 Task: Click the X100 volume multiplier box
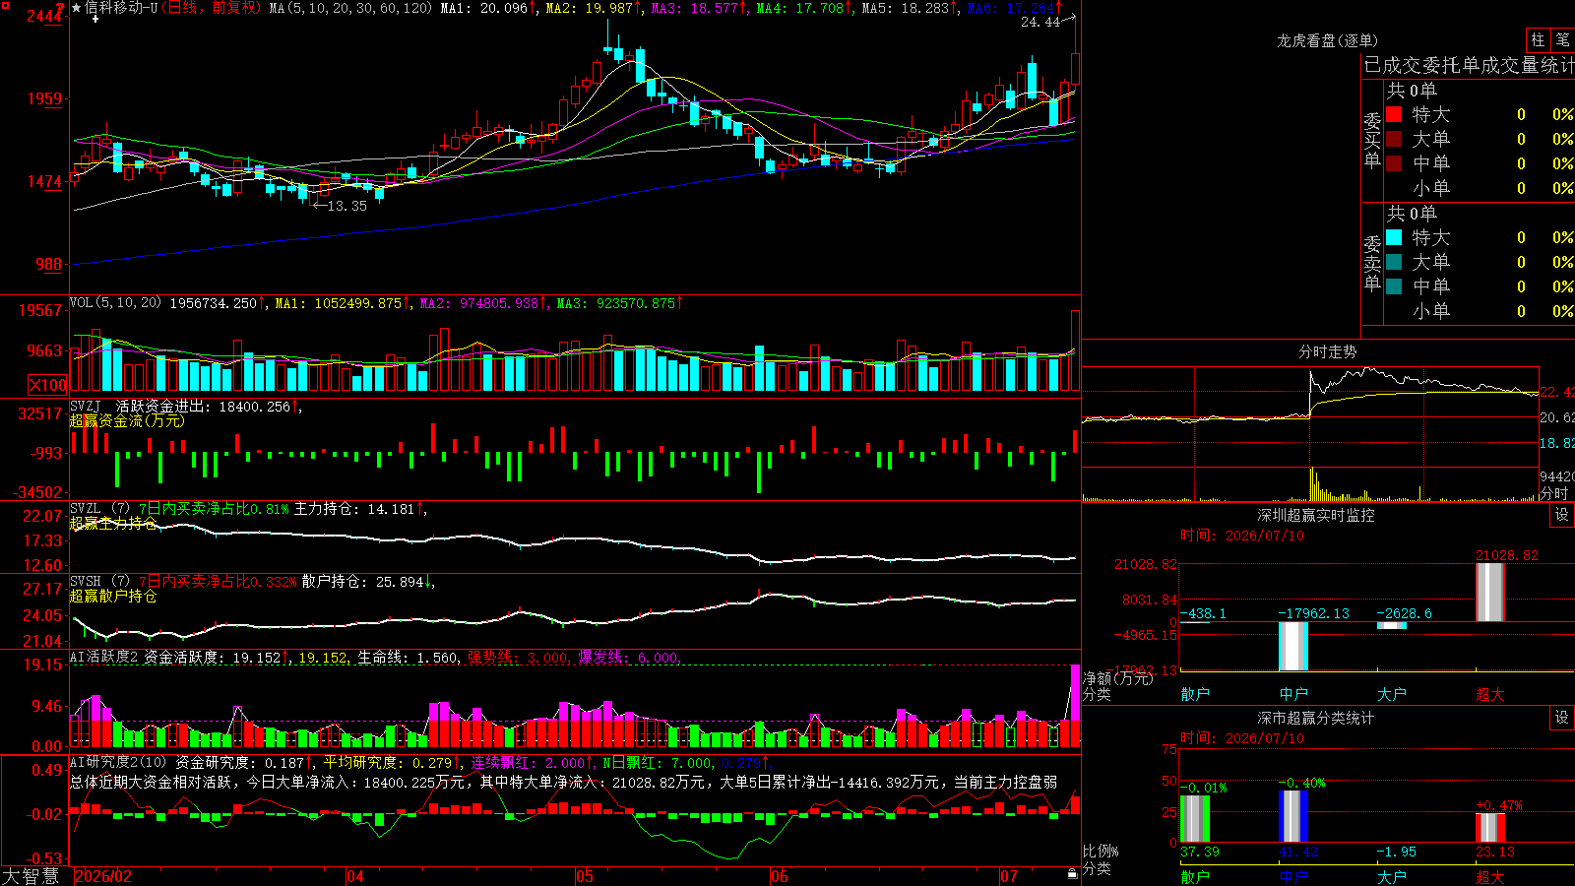tap(48, 385)
